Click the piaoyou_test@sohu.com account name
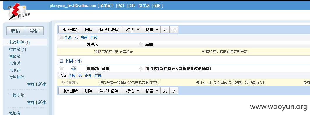The width and height of the screenshot is (310, 115). click(x=73, y=6)
